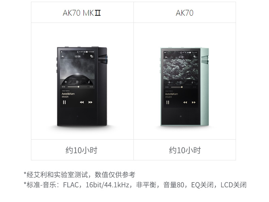Tap back arrow icon on mint player
The image size is (269, 202).
tap(166, 57)
